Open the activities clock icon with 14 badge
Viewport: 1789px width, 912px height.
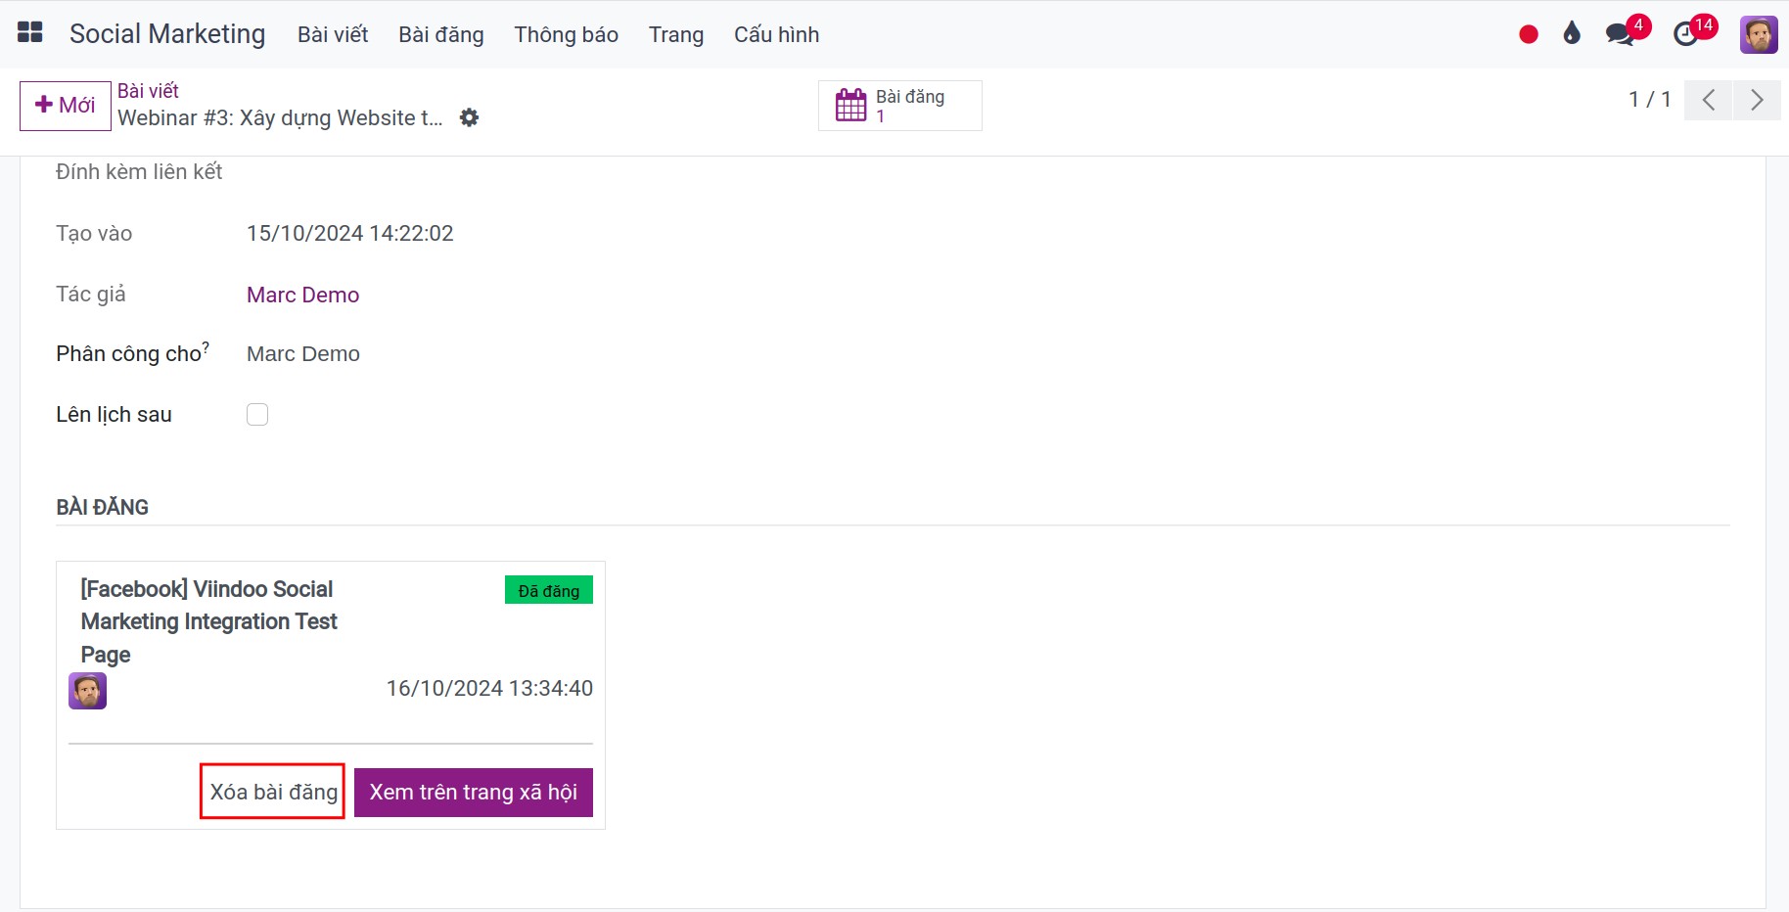tap(1695, 31)
